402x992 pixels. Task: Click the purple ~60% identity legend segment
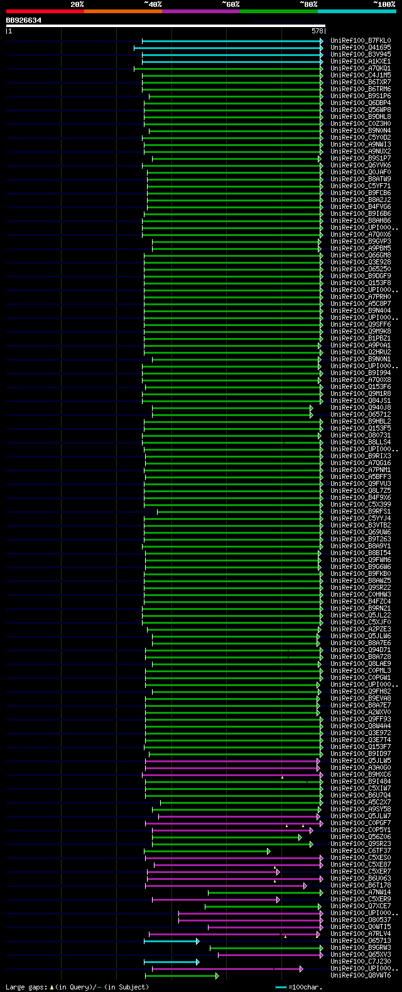[200, 11]
